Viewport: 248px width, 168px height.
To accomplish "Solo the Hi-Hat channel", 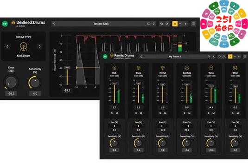I will click(160, 113).
